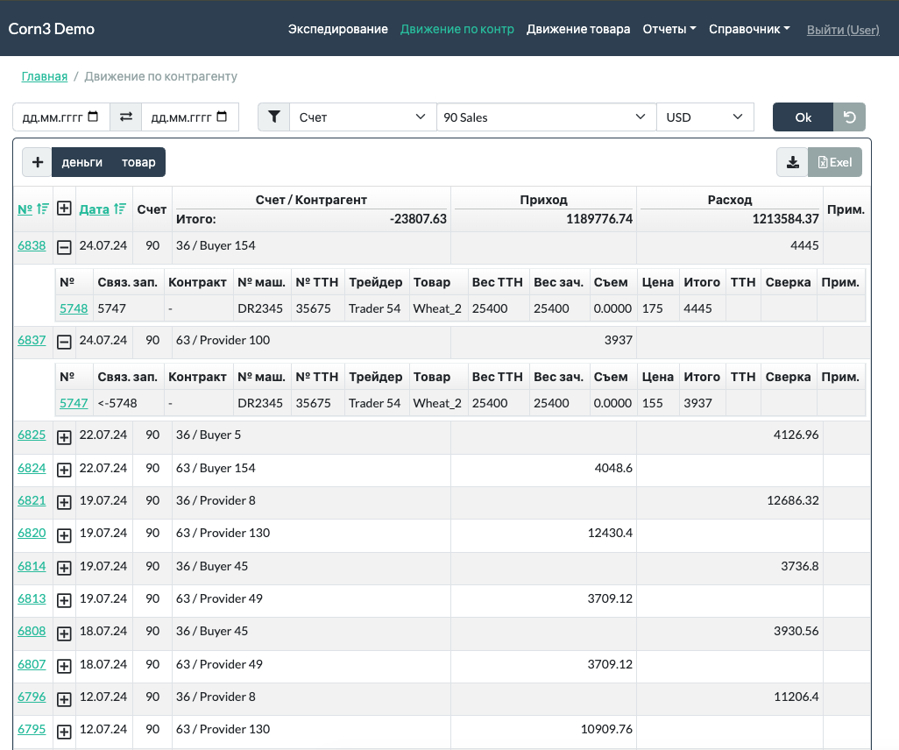Open the Счет filter type dropdown
Image resolution: width=899 pixels, height=750 pixels.
tap(362, 117)
